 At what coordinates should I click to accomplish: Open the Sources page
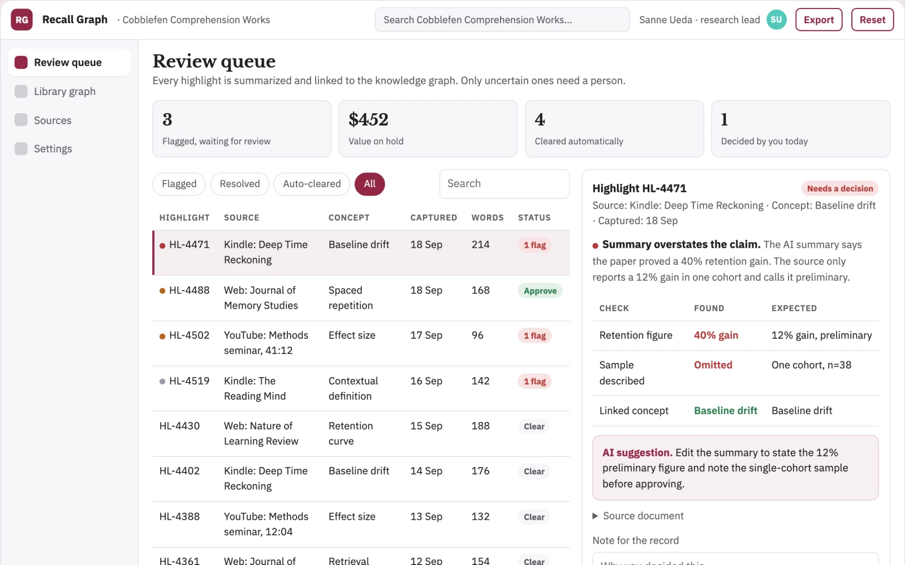pos(69,120)
